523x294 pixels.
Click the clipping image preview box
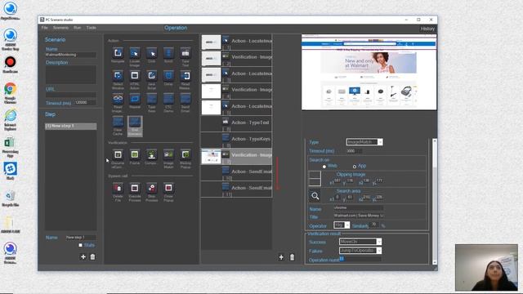(315, 178)
